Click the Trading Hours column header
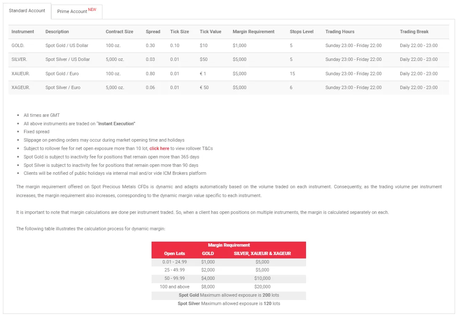The image size is (458, 316). (x=339, y=32)
